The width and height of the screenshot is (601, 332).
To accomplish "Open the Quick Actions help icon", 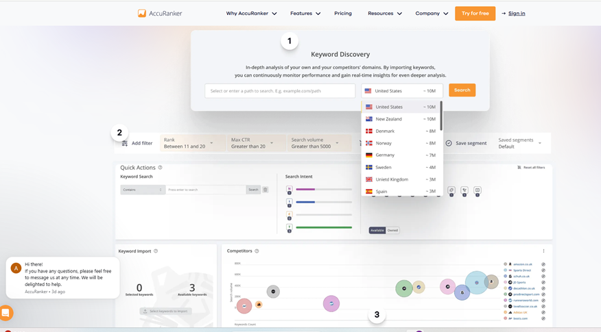I will click(x=161, y=167).
